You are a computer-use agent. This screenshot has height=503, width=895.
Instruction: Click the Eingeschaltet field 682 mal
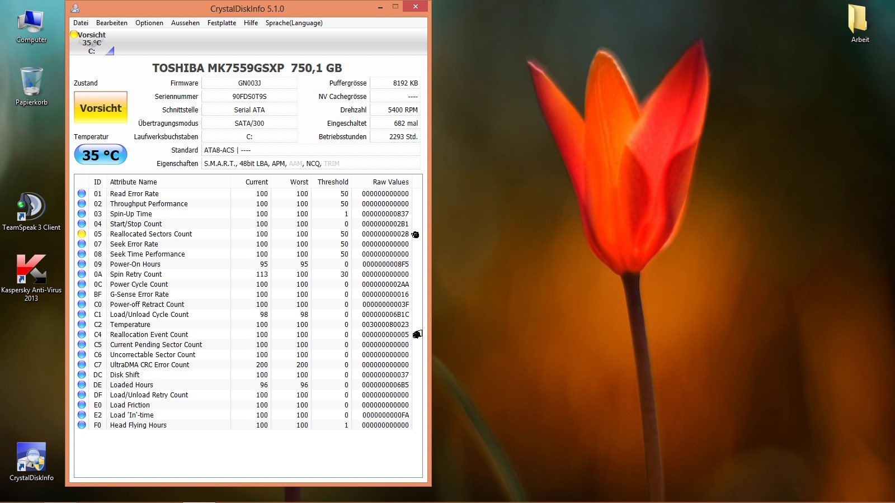coord(395,124)
